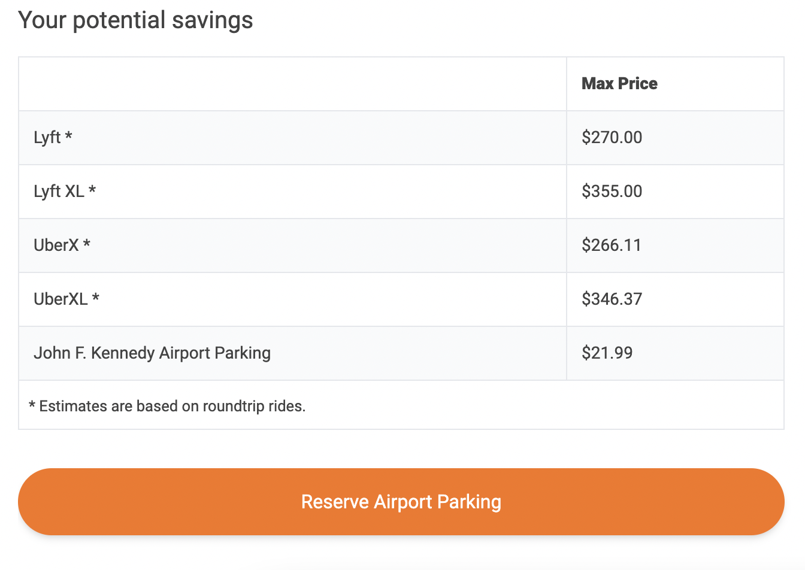The height and width of the screenshot is (570, 805).
Task: Click the $346.37 UberXL price
Action: point(612,299)
